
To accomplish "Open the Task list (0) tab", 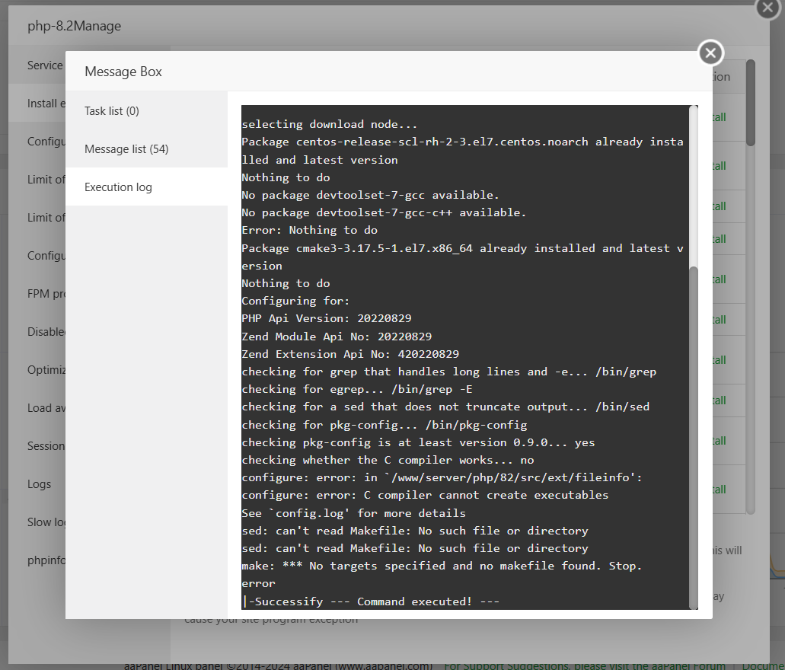I will tap(146, 110).
